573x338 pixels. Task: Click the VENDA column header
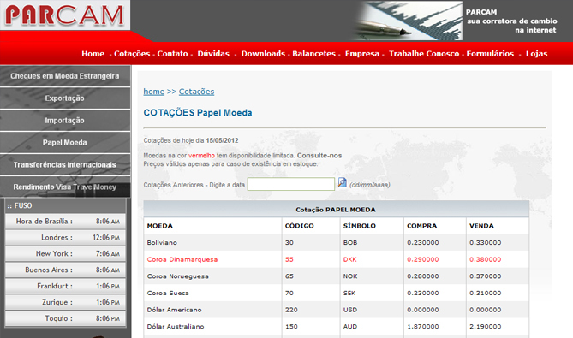tap(481, 226)
